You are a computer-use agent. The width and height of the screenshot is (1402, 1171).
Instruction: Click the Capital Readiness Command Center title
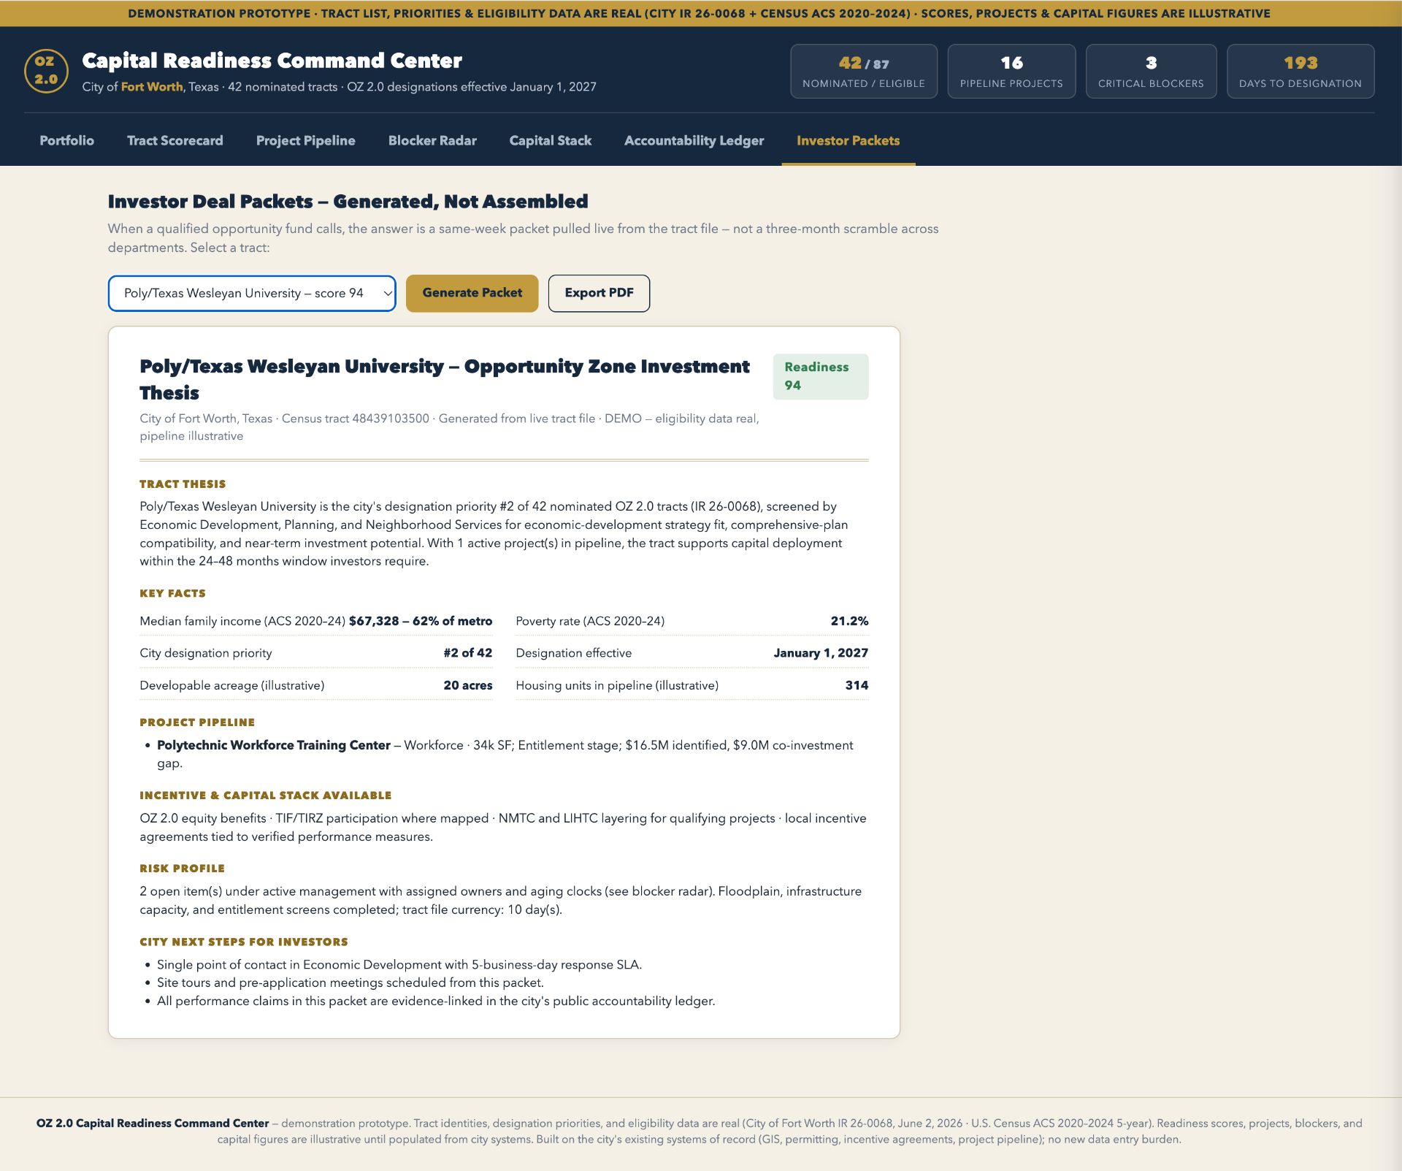[x=272, y=61]
